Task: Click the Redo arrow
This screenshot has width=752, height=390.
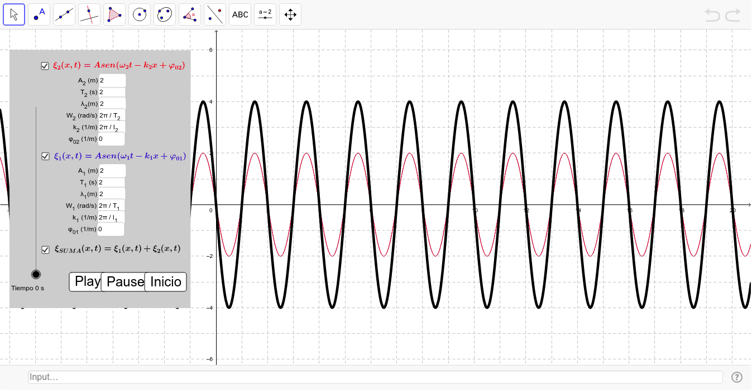Action: 733,15
